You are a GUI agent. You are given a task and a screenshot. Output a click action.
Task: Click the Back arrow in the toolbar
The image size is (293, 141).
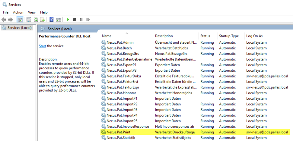(4, 20)
